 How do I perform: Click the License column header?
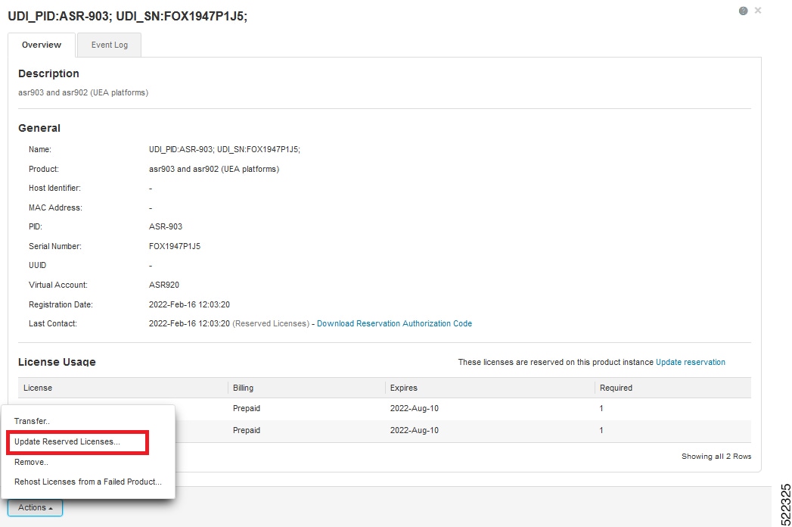point(123,388)
